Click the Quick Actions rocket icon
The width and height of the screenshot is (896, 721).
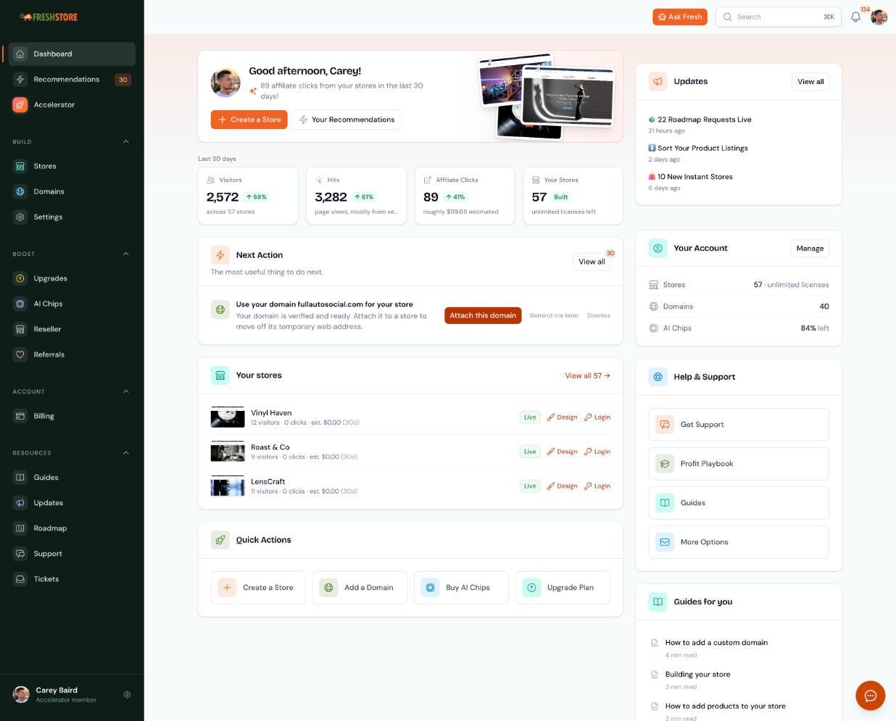coord(220,540)
